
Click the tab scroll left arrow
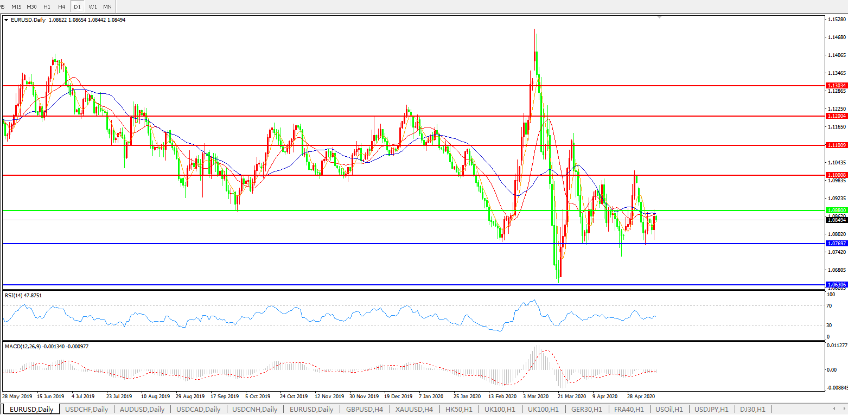(x=834, y=409)
